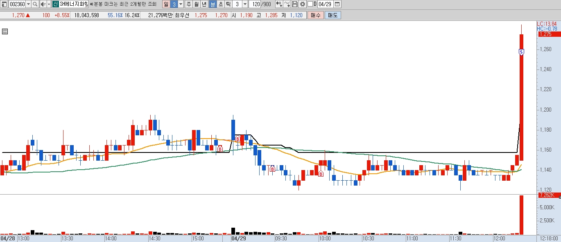Open stock search with the magnifier icon

click(35, 4)
